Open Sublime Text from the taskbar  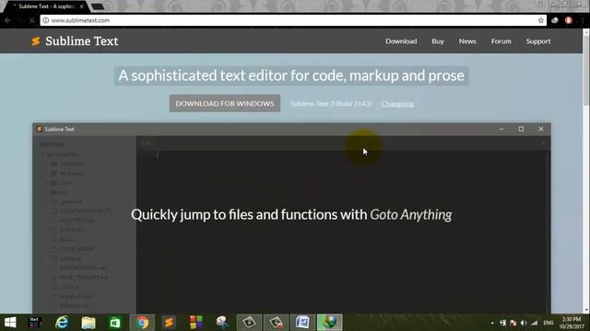[169, 323]
